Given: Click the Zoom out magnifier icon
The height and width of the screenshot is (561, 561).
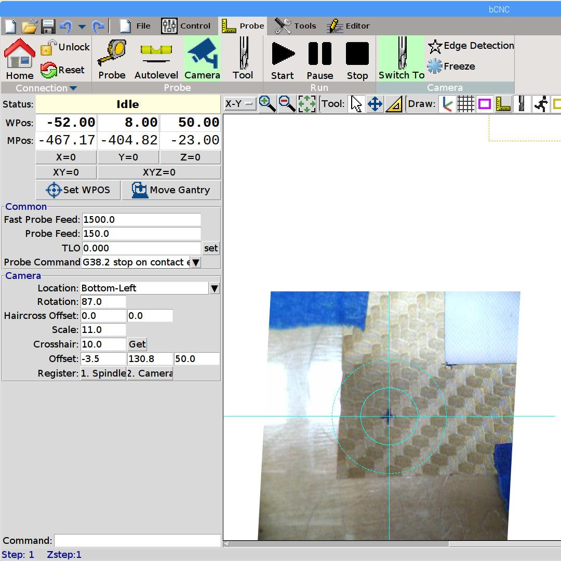Looking at the screenshot, I should point(287,104).
